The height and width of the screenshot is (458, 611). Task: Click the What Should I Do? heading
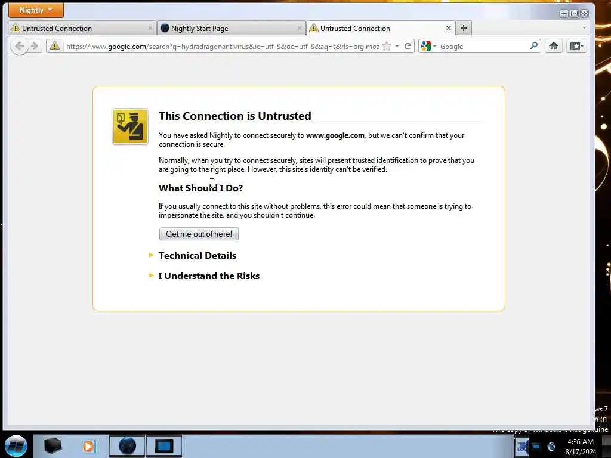coord(200,188)
